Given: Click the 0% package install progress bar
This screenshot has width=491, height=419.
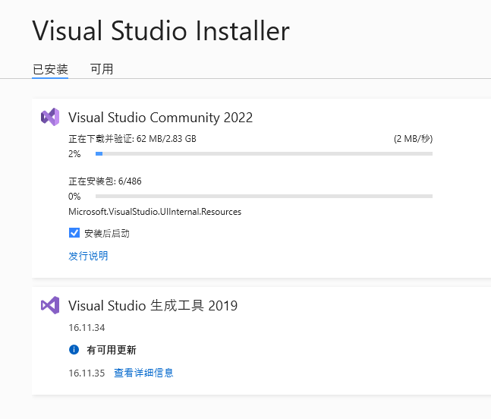Looking at the screenshot, I should tap(264, 197).
